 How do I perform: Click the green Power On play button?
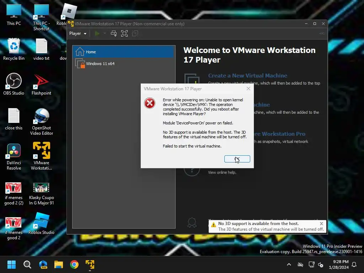(x=97, y=33)
